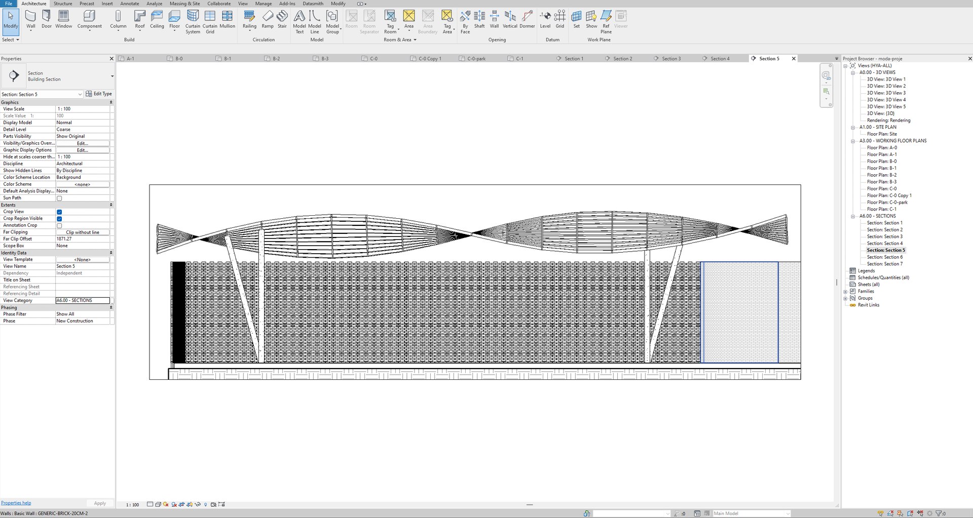Enable the Annotation Crop checkbox
973x518 pixels.
click(59, 226)
